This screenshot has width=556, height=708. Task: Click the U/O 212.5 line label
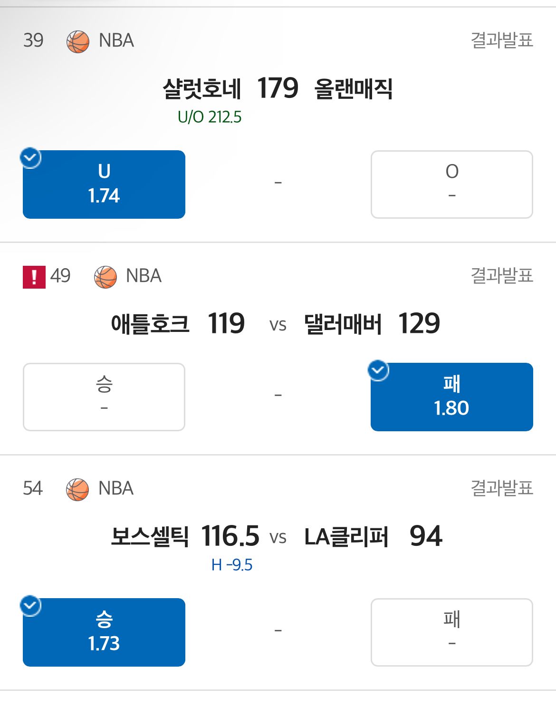pyautogui.click(x=210, y=117)
